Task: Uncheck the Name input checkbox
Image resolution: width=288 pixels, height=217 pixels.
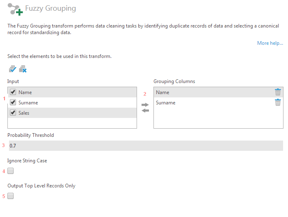Action: 13,92
